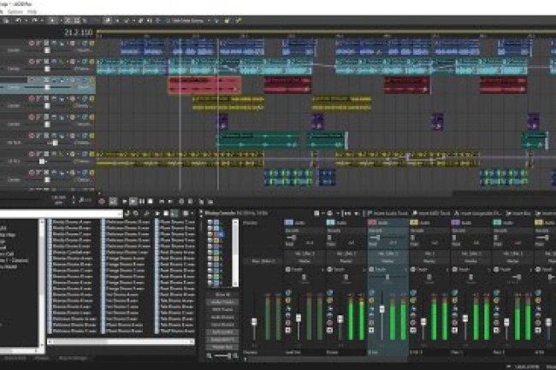Toggle Loop Playback in the transport bar
Image resolution: width=556 pixels, height=370 pixels.
click(x=113, y=202)
